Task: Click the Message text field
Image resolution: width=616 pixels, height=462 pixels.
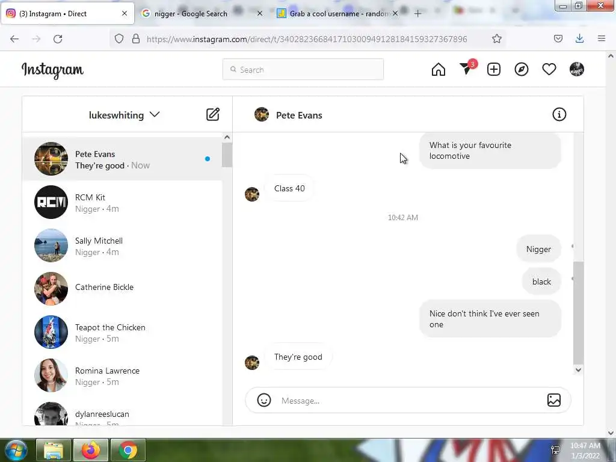Action: (x=408, y=400)
